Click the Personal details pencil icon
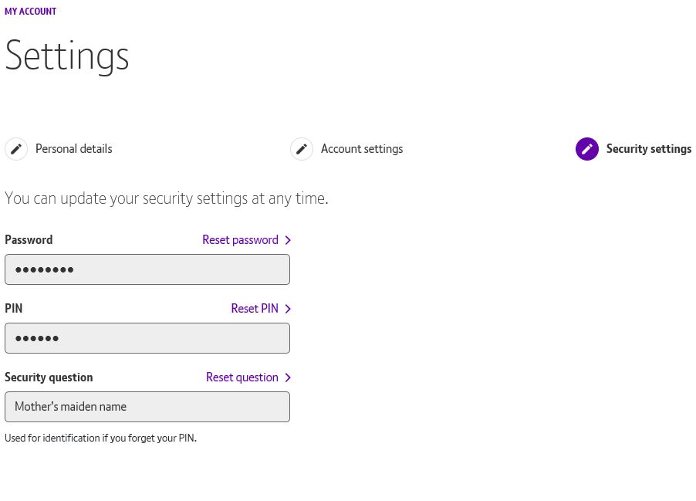This screenshot has height=501, width=696. coord(16,149)
